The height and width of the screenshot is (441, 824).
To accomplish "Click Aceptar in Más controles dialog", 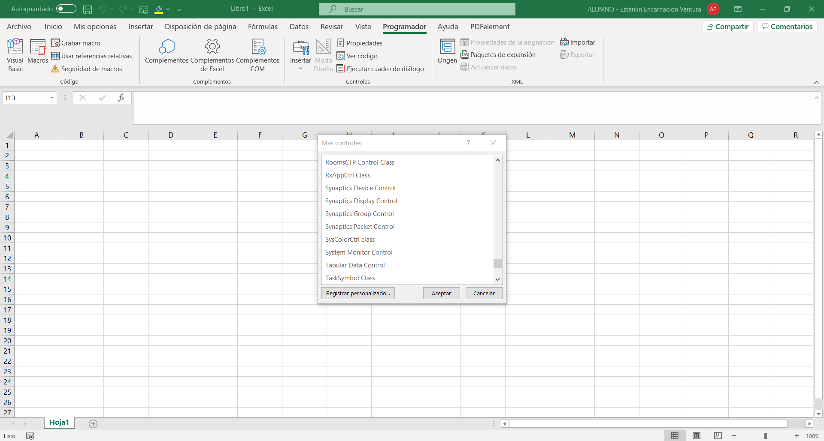I will click(441, 293).
